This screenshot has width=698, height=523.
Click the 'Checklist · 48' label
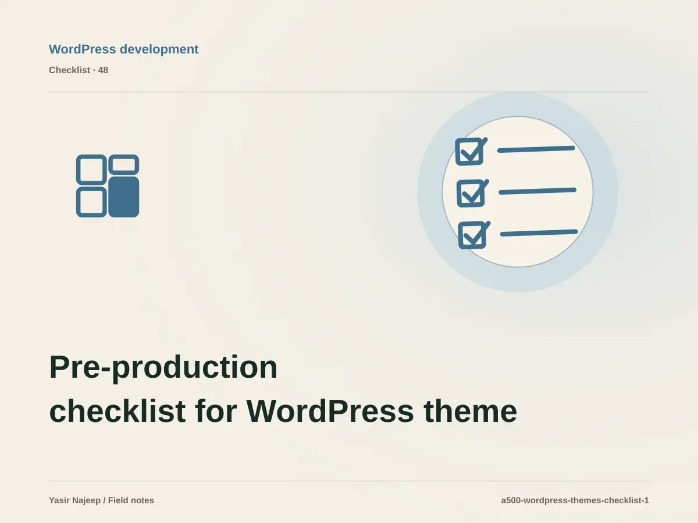tap(79, 70)
